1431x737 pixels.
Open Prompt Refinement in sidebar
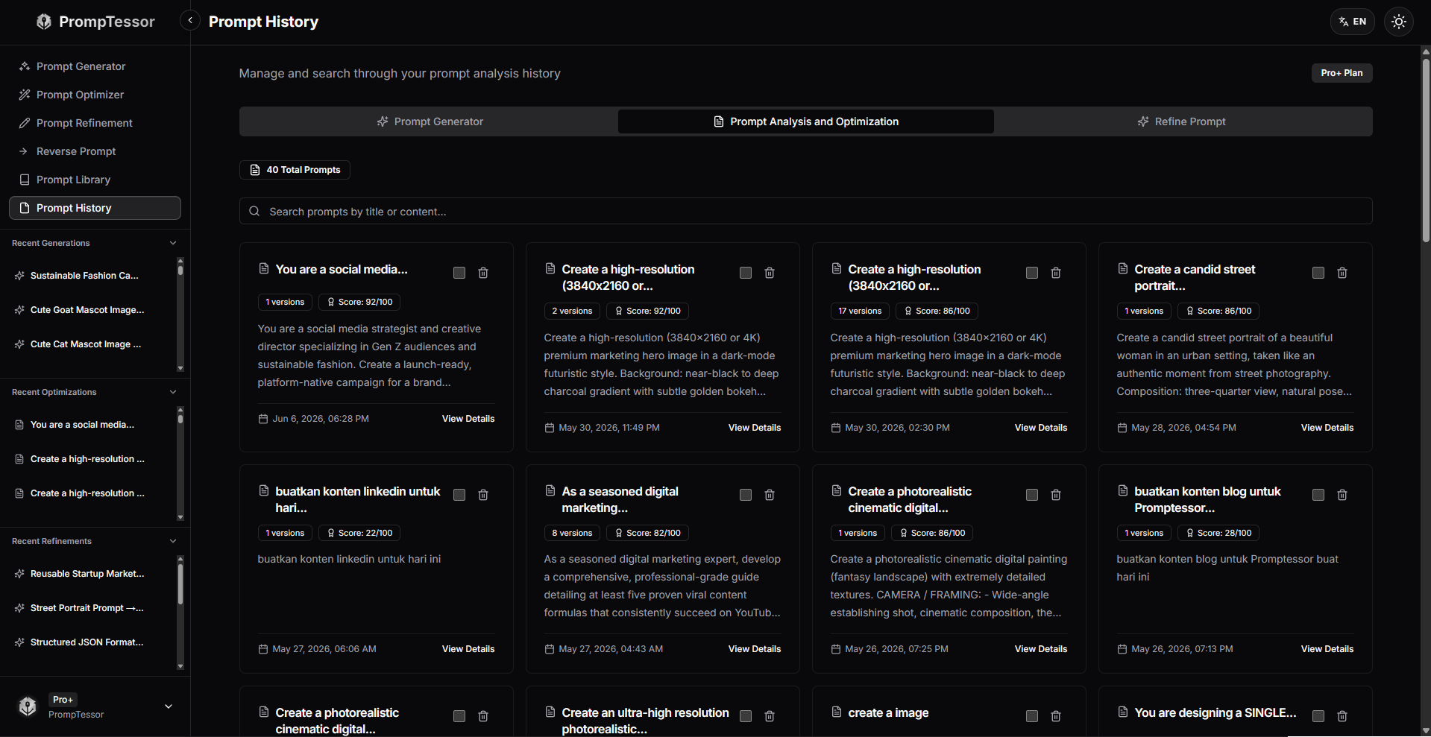click(x=95, y=123)
